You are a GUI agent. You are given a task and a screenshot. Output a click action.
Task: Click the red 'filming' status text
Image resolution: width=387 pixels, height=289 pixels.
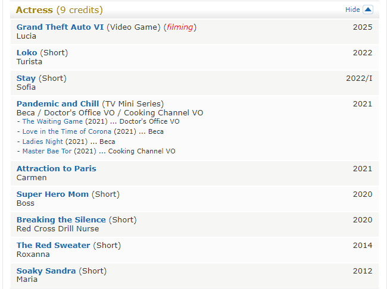pyautogui.click(x=180, y=27)
